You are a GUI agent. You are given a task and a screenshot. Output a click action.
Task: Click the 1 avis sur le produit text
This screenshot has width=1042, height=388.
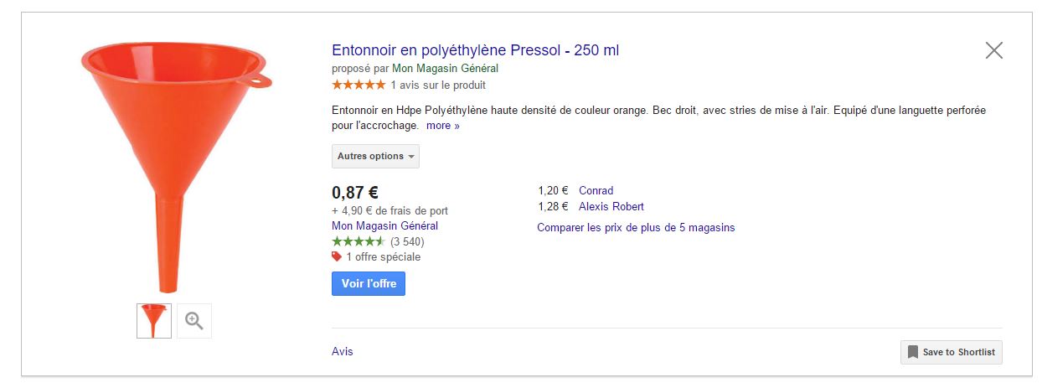(x=438, y=85)
